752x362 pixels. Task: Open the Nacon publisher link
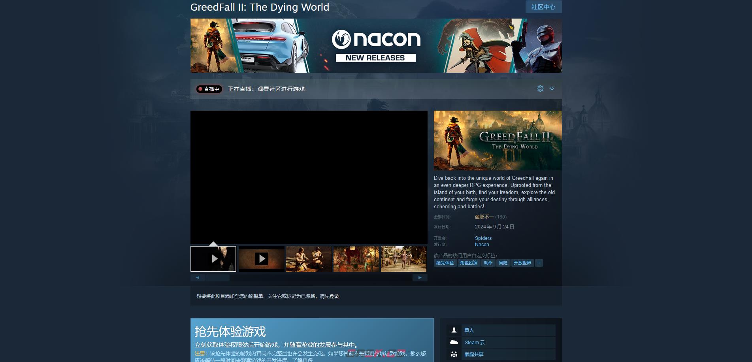pyautogui.click(x=482, y=245)
